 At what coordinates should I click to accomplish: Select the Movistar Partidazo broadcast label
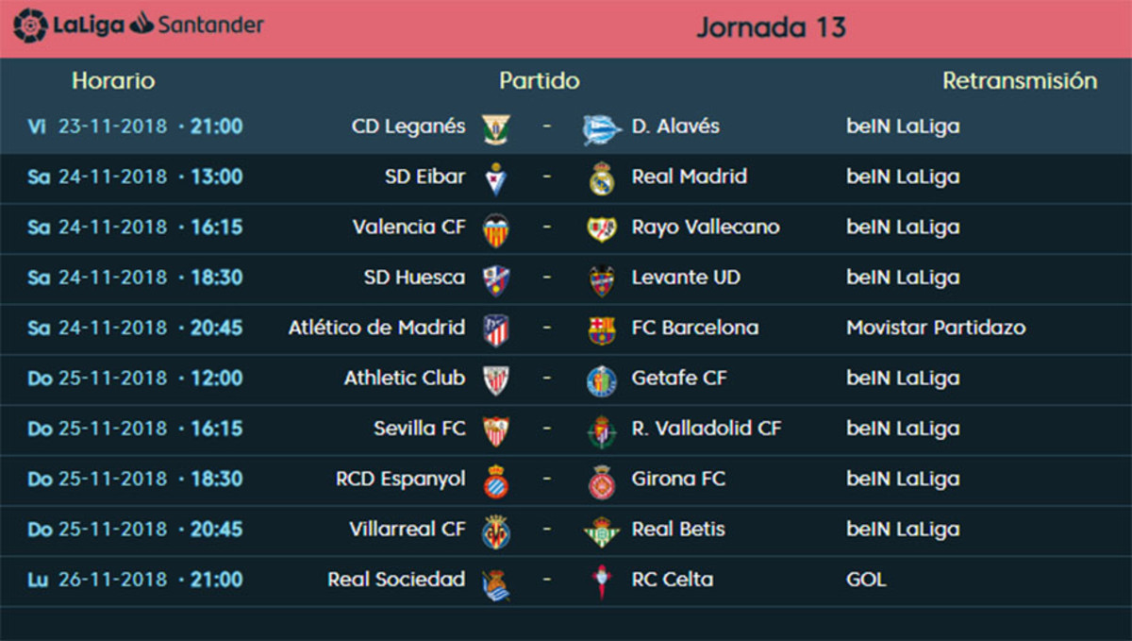pos(936,328)
